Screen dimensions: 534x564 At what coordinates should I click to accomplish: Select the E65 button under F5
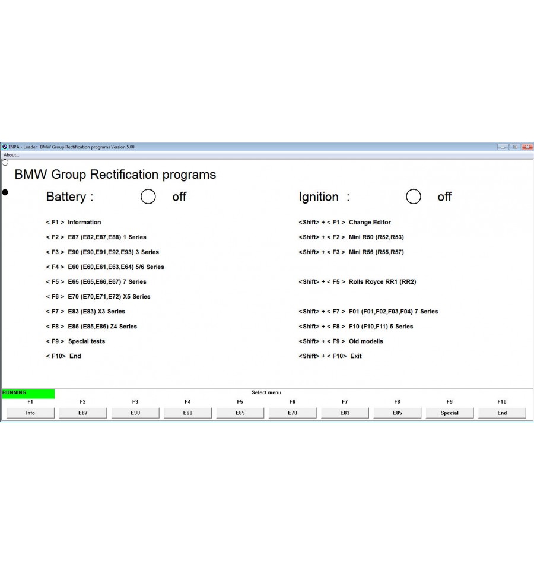240,413
